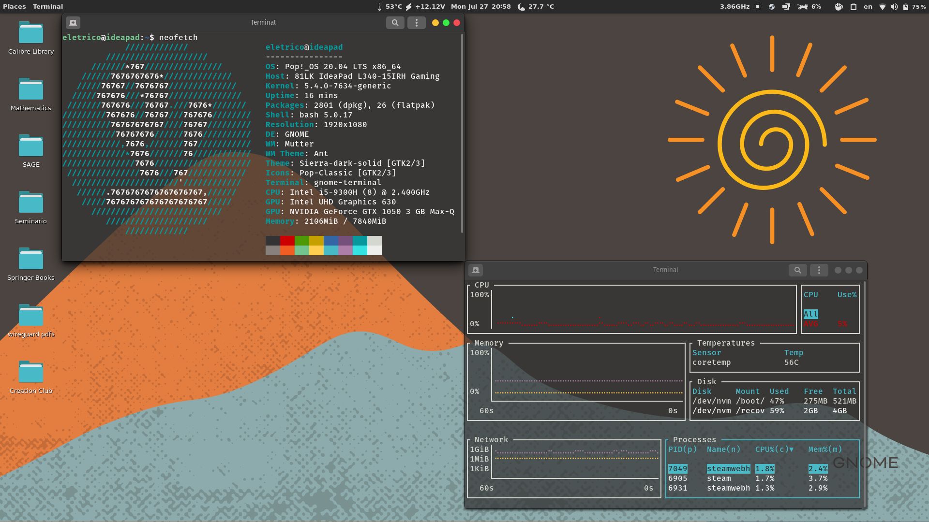The image size is (929, 522).
Task: Open the weather 27.7 °C indicator
Action: tap(536, 7)
